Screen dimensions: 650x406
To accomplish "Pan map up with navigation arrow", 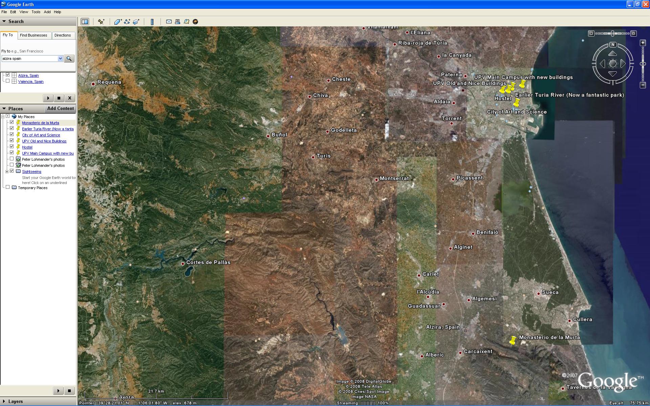I will (x=612, y=54).
